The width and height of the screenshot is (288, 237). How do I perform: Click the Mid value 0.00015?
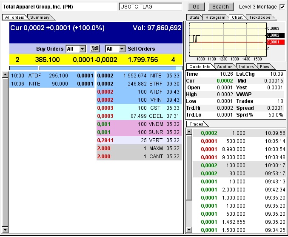274,81
